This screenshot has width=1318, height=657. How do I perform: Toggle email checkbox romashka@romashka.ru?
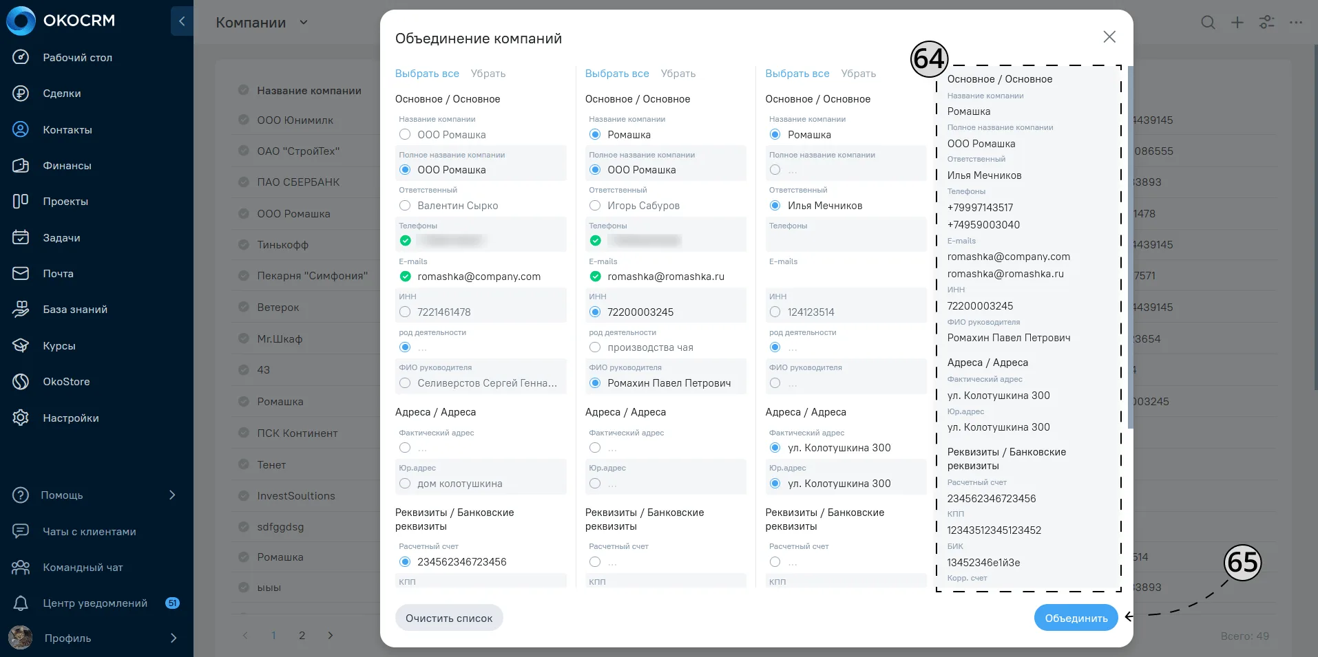pos(595,277)
